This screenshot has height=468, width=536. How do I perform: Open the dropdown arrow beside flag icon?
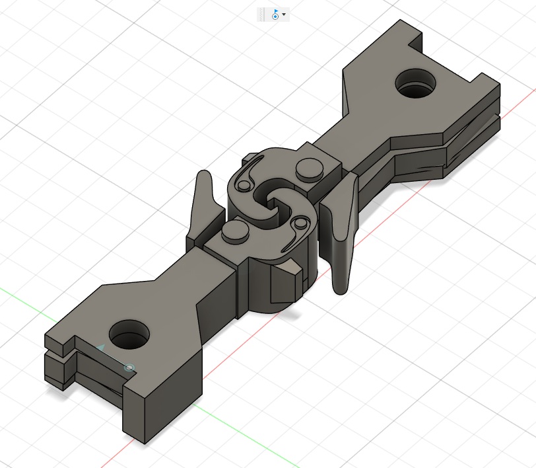(284, 15)
